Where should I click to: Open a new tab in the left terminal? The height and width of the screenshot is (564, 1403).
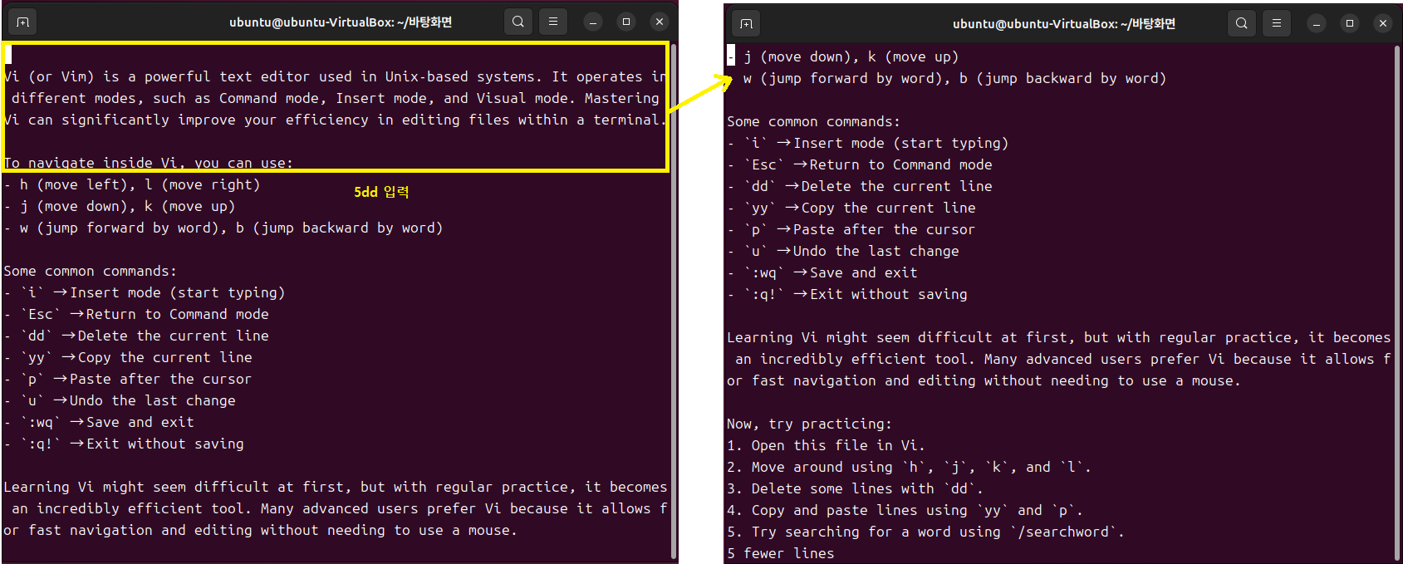(x=22, y=22)
